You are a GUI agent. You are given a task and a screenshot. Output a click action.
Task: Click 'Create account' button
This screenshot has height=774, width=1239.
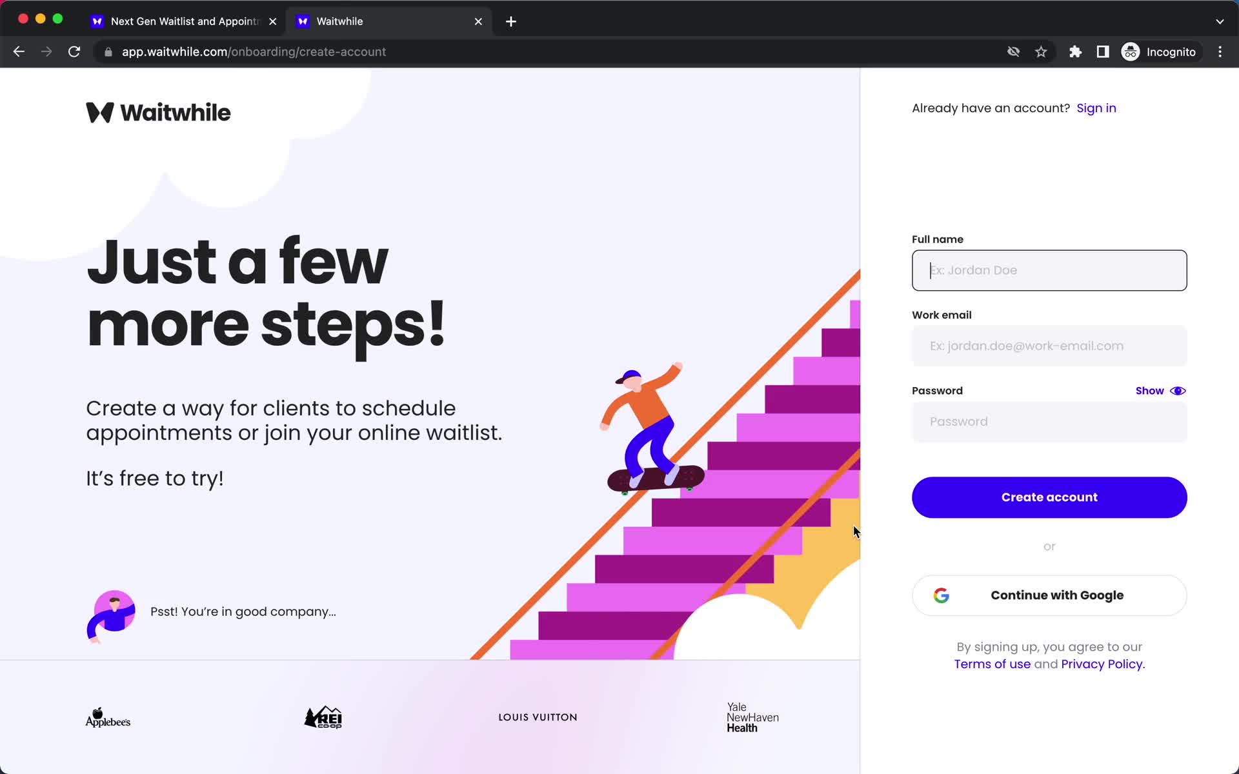(1049, 497)
